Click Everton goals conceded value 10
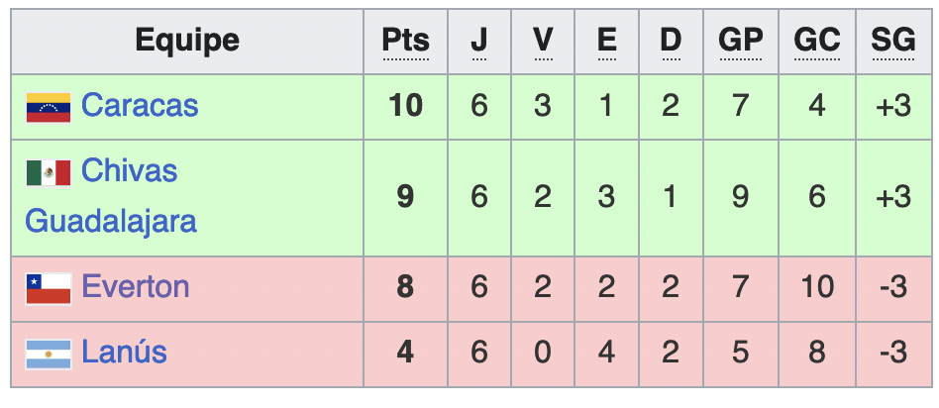The width and height of the screenshot is (939, 408). tap(817, 287)
